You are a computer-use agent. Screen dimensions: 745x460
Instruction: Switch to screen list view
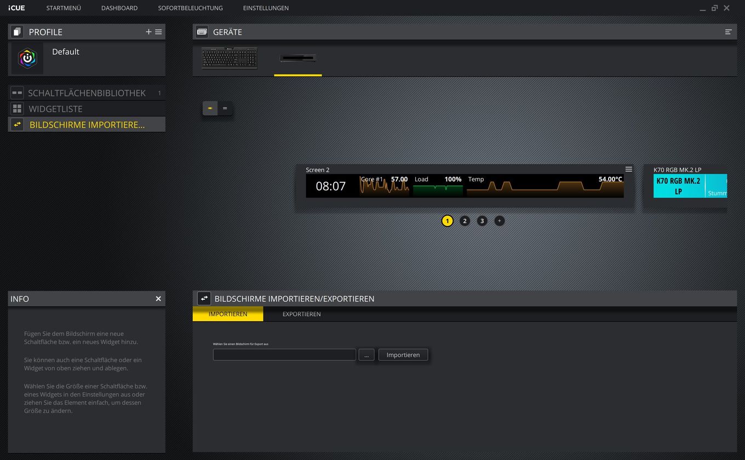click(x=225, y=108)
